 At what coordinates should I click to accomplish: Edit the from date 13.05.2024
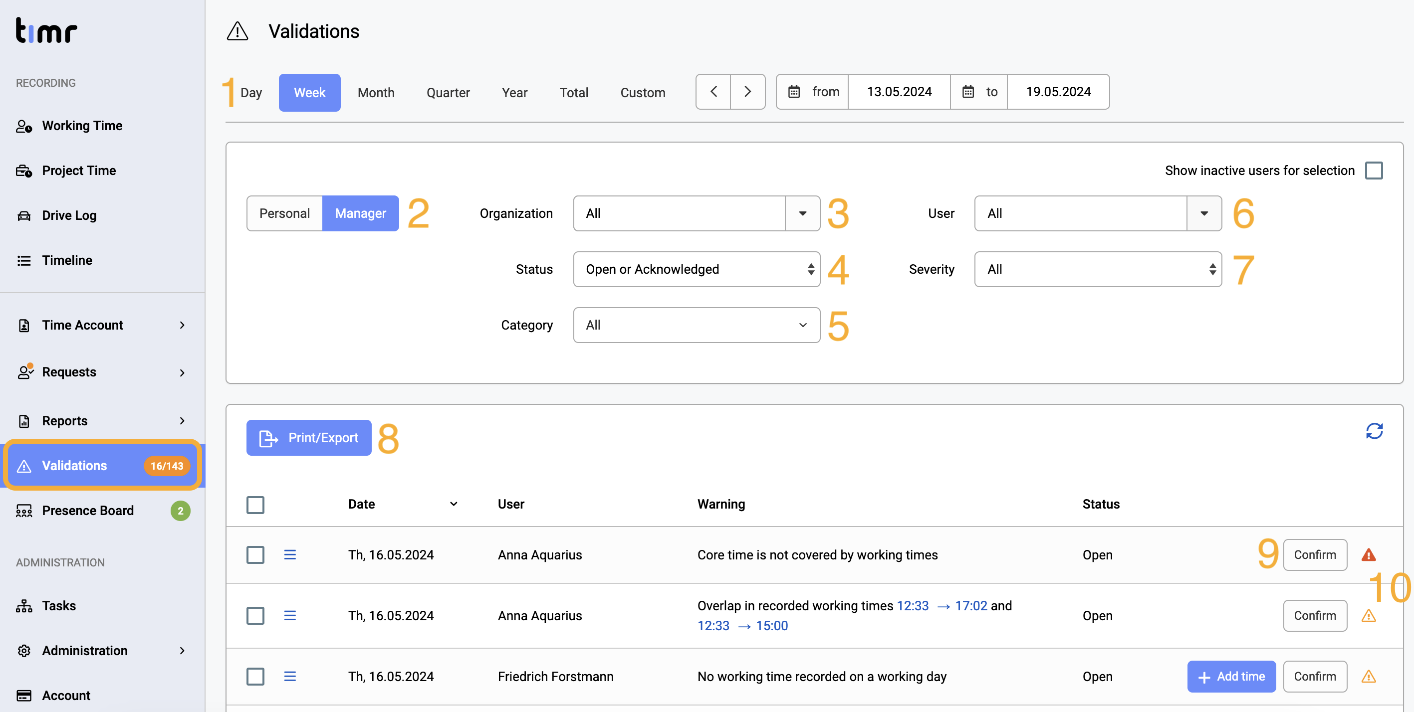pyautogui.click(x=899, y=92)
